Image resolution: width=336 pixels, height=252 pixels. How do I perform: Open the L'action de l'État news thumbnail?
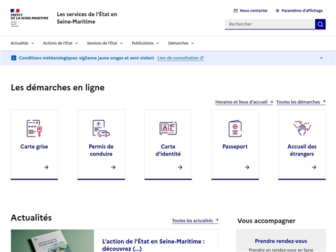(52, 241)
